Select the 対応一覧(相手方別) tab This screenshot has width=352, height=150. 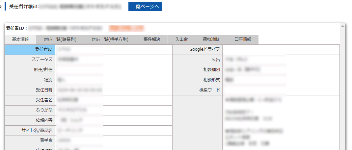pos(110,39)
